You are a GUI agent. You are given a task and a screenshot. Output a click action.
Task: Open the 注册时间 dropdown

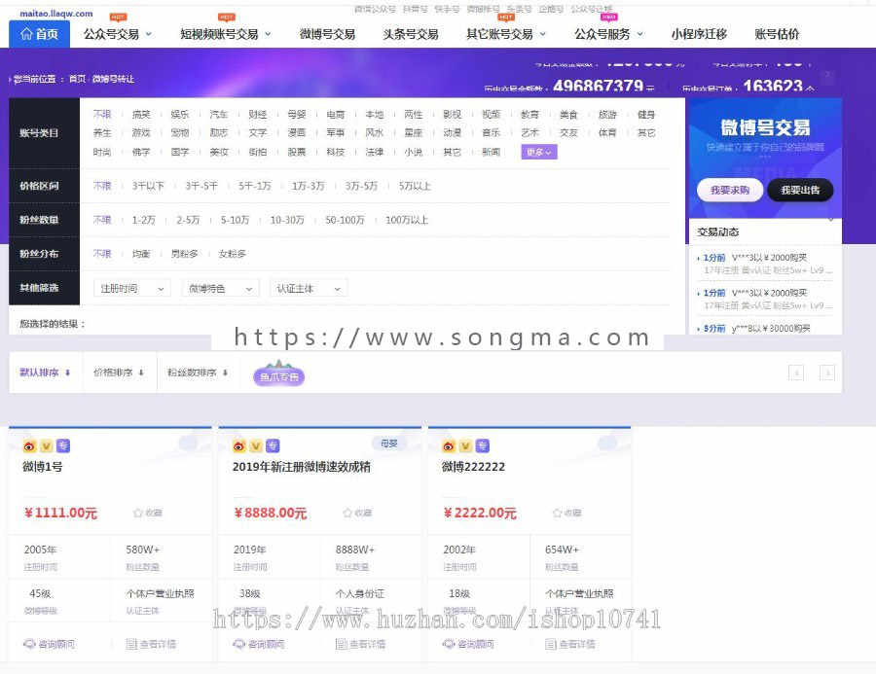click(131, 288)
